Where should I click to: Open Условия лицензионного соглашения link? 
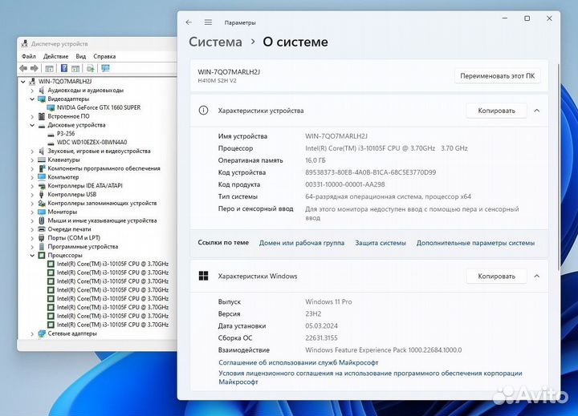tap(370, 378)
